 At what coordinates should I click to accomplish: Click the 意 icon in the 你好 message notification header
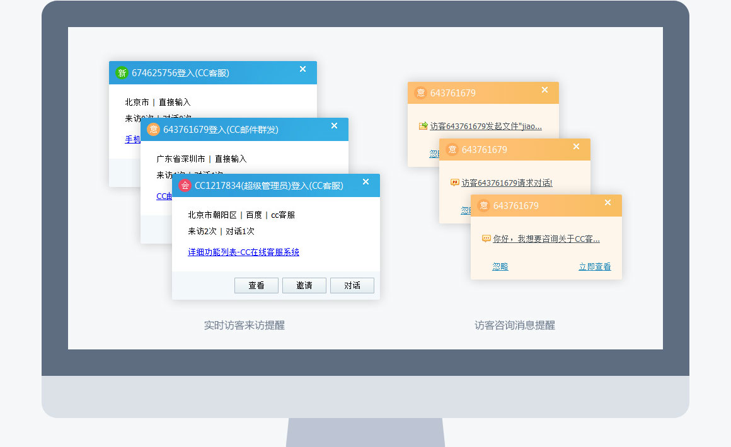pos(483,206)
